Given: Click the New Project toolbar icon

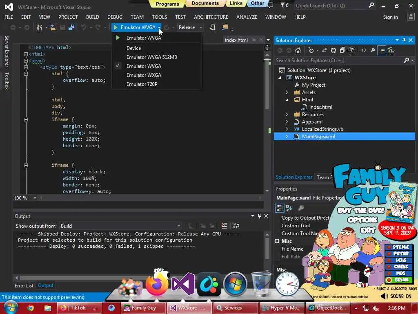Looking at the screenshot, I should tap(40, 27).
